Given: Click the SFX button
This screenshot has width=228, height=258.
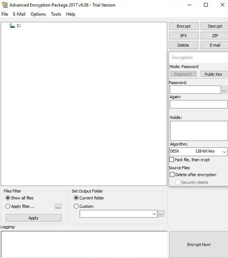Looking at the screenshot, I should 184,36.
